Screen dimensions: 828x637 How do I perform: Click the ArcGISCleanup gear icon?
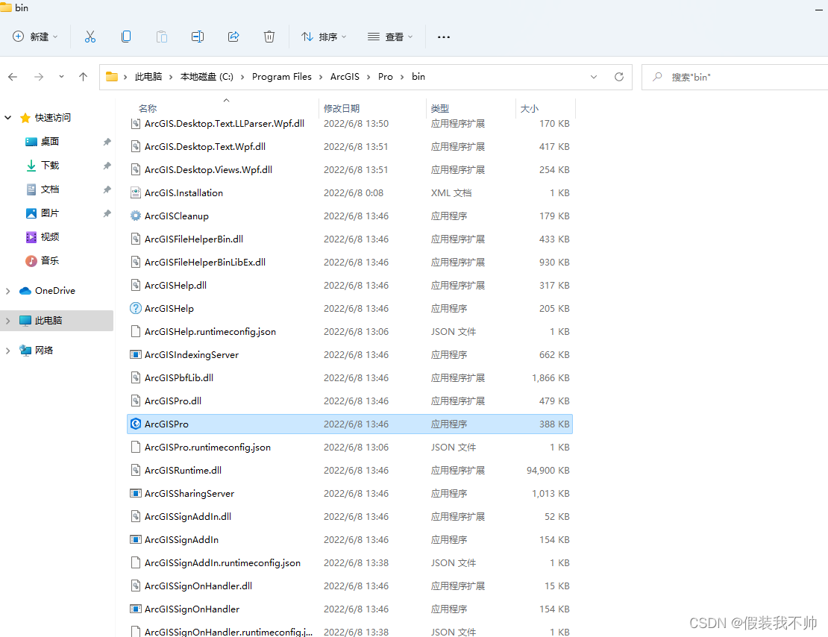click(x=136, y=216)
